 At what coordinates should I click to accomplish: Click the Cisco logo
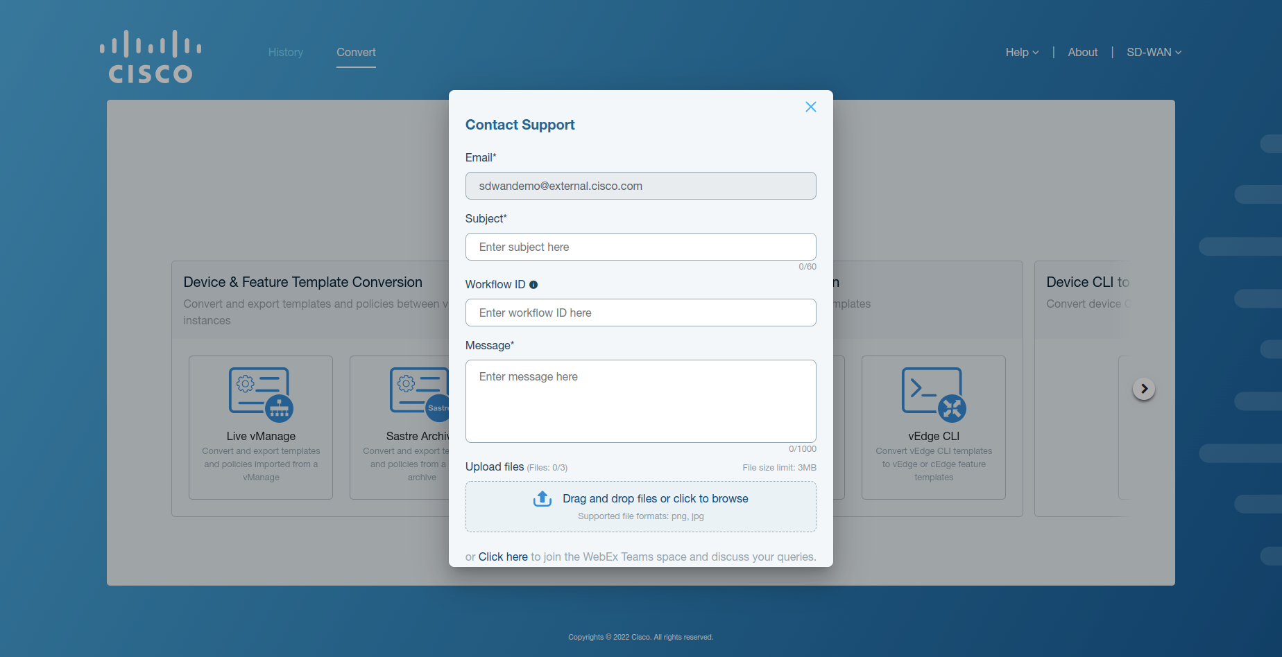(x=151, y=57)
